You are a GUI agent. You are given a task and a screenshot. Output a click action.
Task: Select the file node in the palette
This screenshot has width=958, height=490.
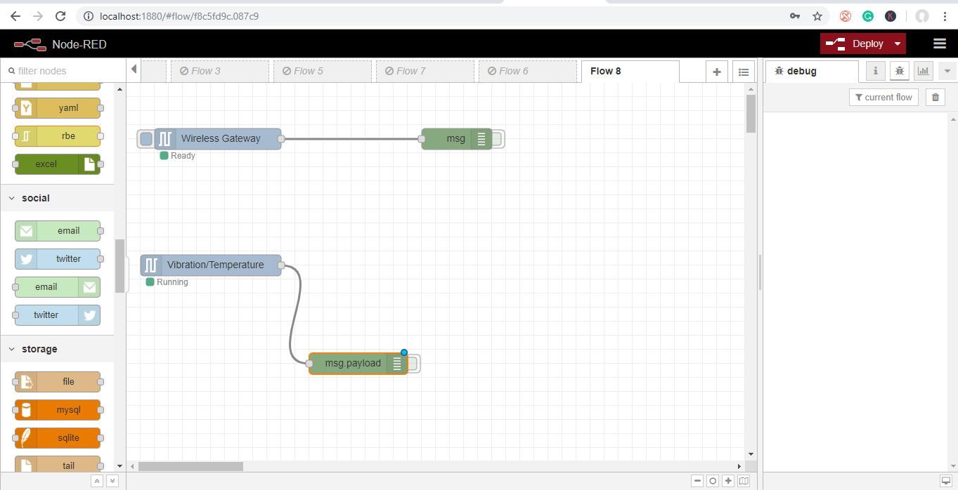58,382
